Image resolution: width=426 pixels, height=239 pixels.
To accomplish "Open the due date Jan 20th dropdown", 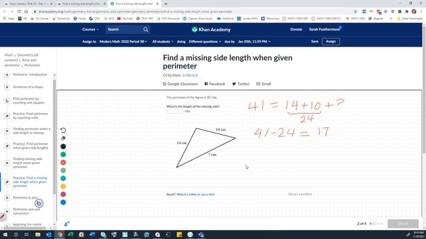I will click(254, 41).
